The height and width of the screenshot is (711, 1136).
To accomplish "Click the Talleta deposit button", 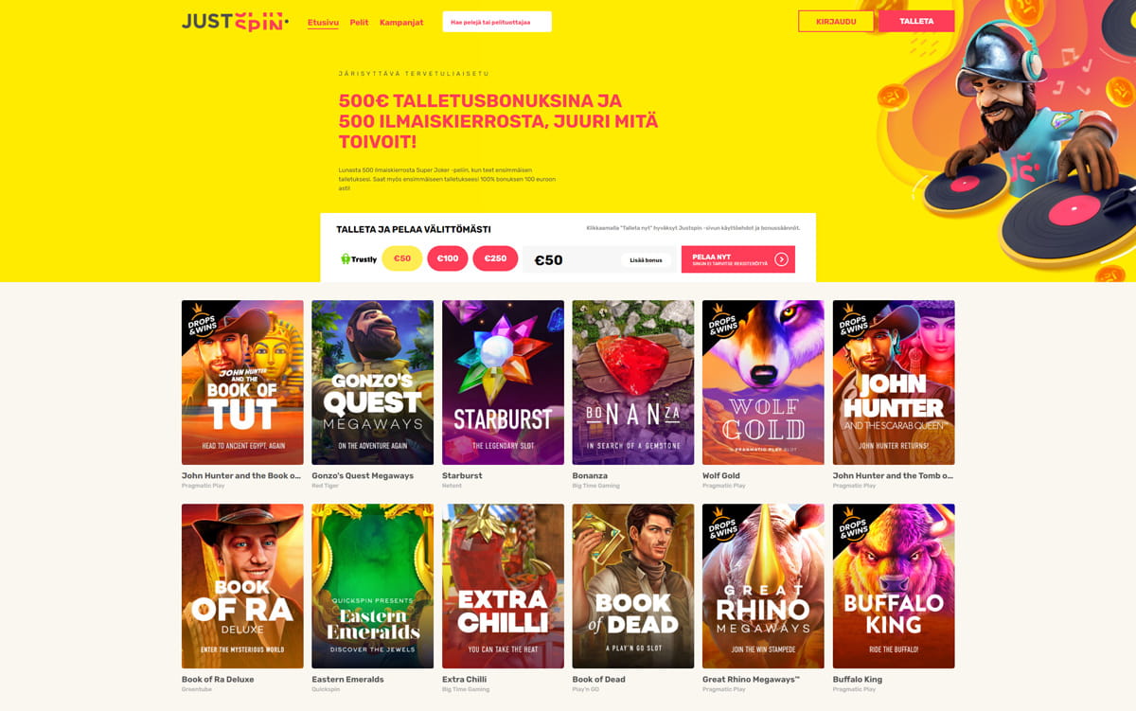I will tap(916, 21).
